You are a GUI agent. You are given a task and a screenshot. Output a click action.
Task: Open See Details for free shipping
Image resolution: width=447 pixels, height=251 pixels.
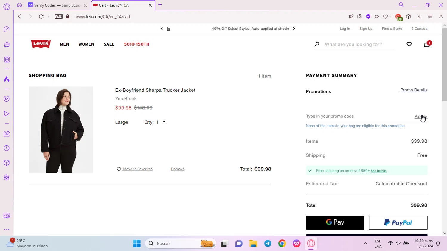[378, 171]
